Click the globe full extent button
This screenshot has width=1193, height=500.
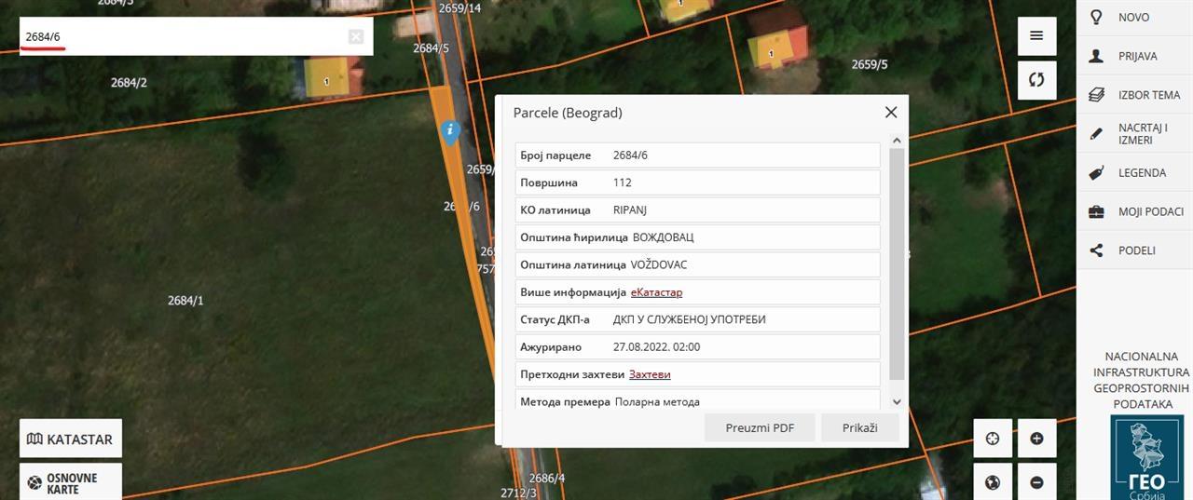click(993, 482)
